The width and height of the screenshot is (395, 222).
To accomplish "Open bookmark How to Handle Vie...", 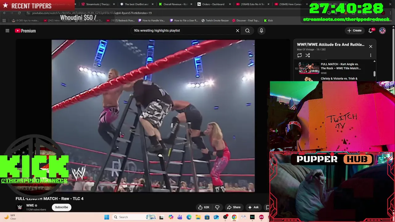I will 152,21.
